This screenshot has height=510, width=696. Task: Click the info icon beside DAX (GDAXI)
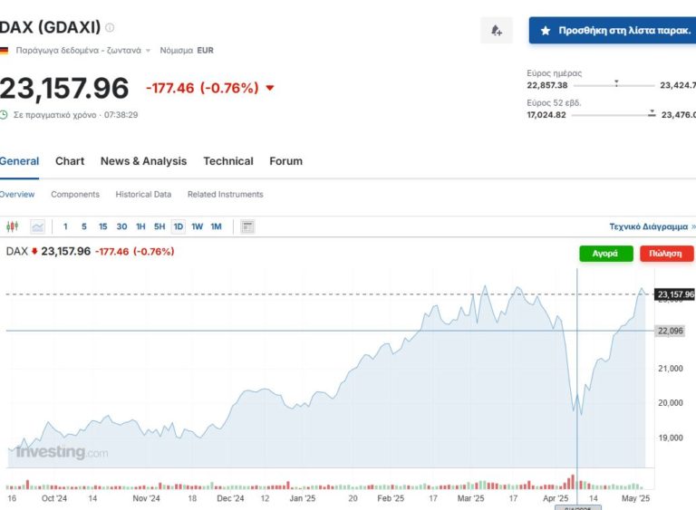(111, 28)
